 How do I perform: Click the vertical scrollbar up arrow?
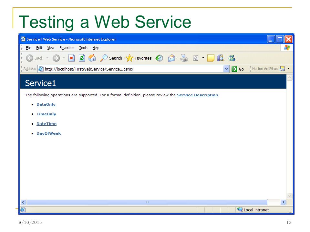289,78
